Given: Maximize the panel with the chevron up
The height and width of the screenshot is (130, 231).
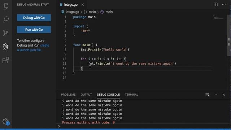Looking at the screenshot, I should tap(215, 95).
